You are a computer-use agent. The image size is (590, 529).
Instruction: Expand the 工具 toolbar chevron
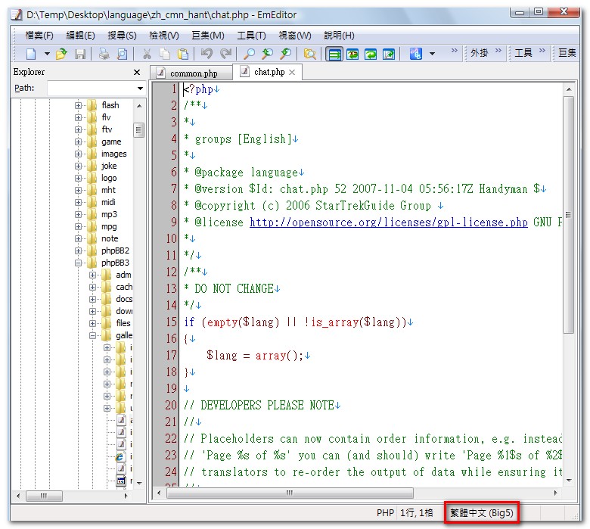[x=542, y=51]
